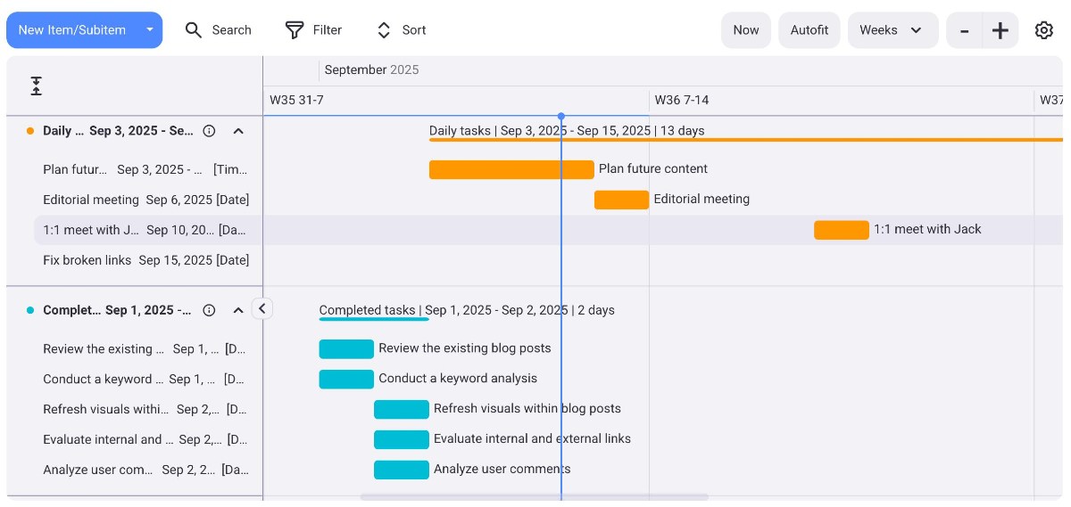Click the Autofit button
This screenshot has height=507, width=1071.
click(x=809, y=30)
